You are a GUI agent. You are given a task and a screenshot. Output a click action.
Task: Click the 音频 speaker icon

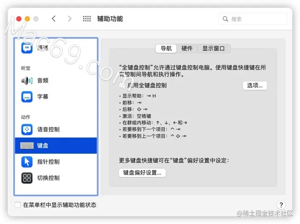coord(27,80)
